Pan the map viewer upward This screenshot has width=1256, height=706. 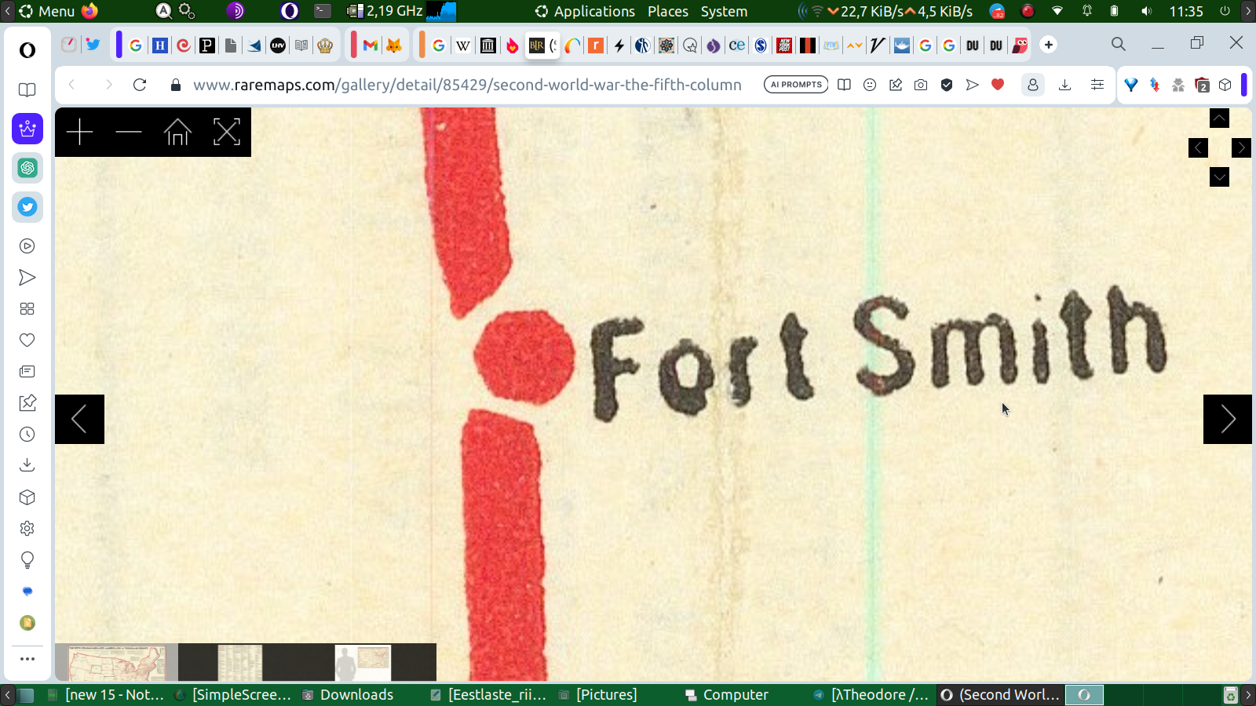coord(1219,118)
